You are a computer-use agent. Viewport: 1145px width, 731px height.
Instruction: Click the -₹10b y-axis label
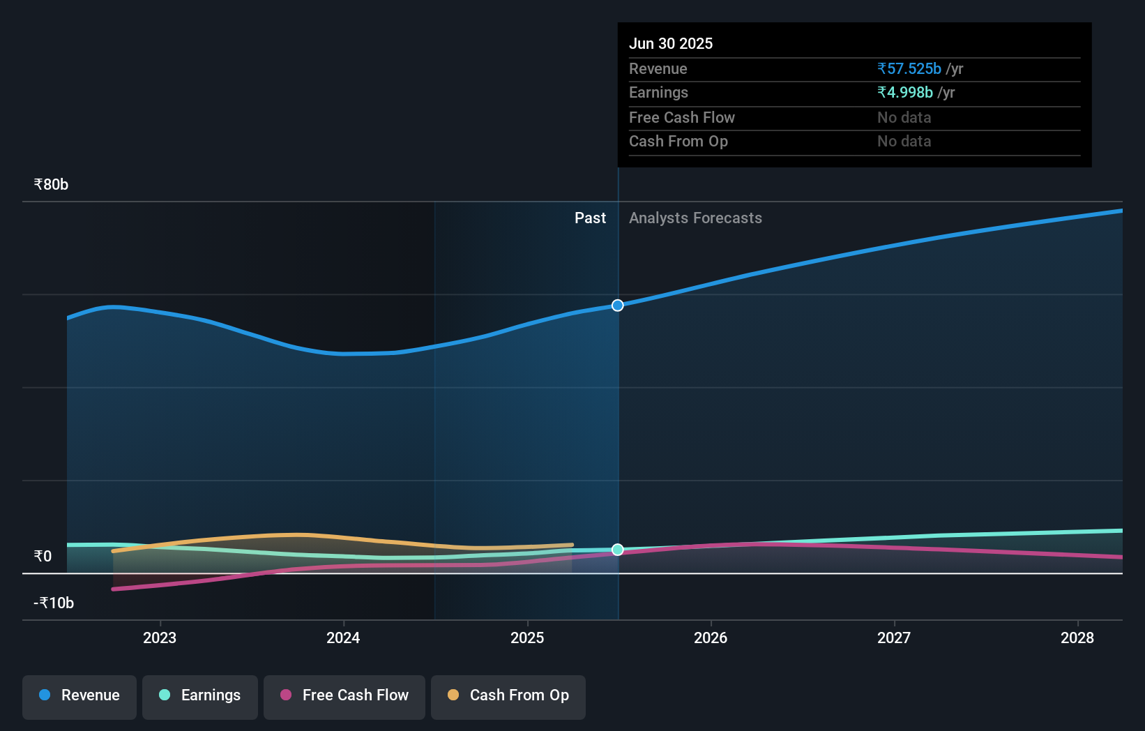coord(54,603)
